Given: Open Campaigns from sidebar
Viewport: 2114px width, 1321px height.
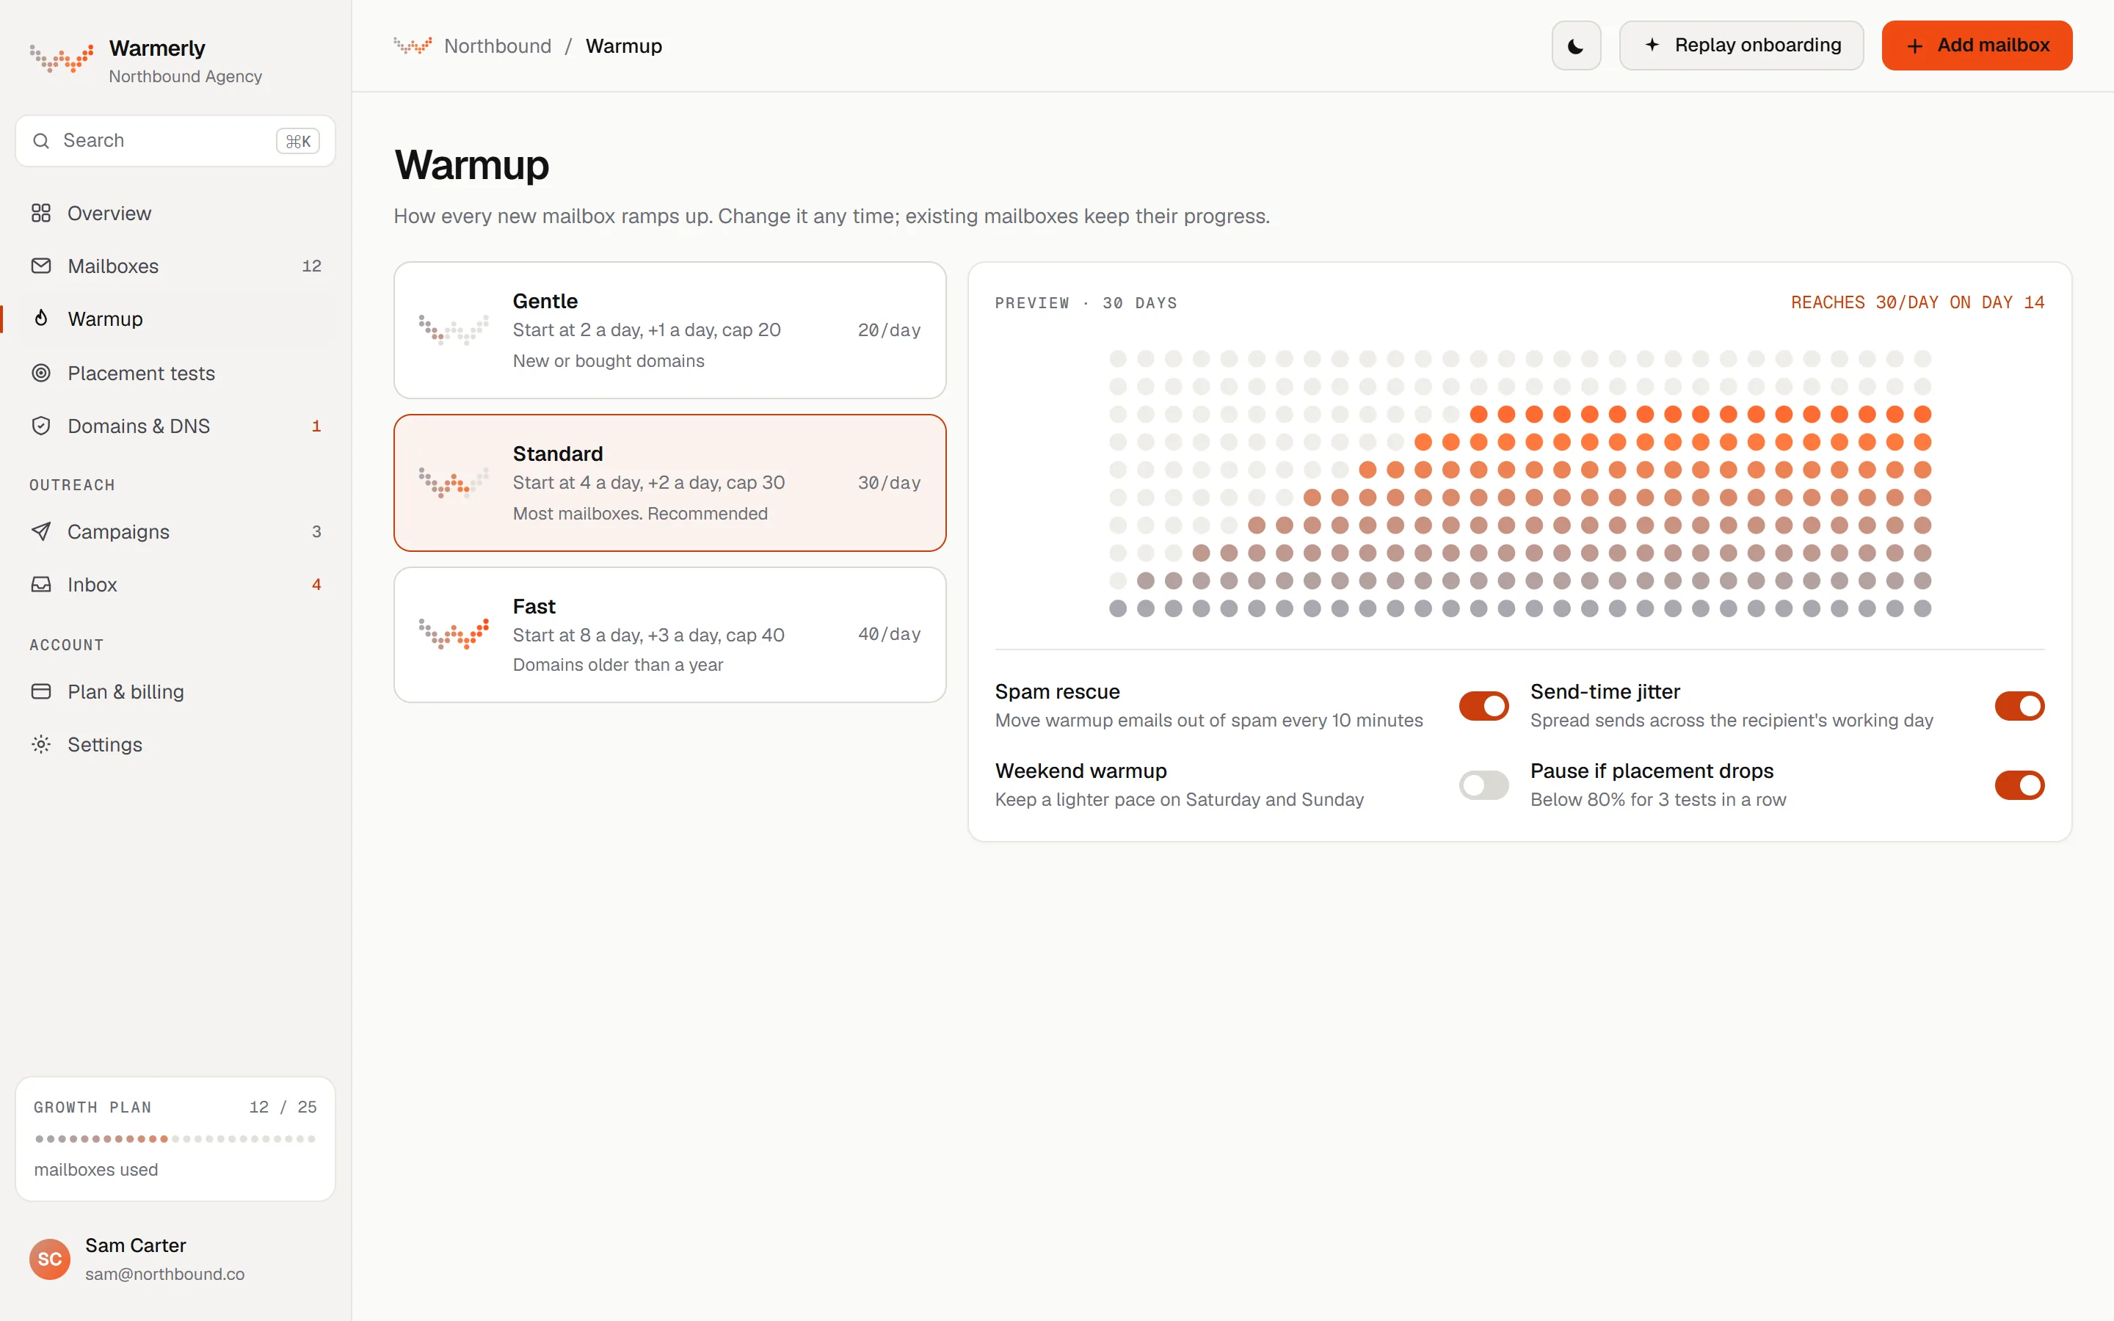Looking at the screenshot, I should click(x=175, y=531).
